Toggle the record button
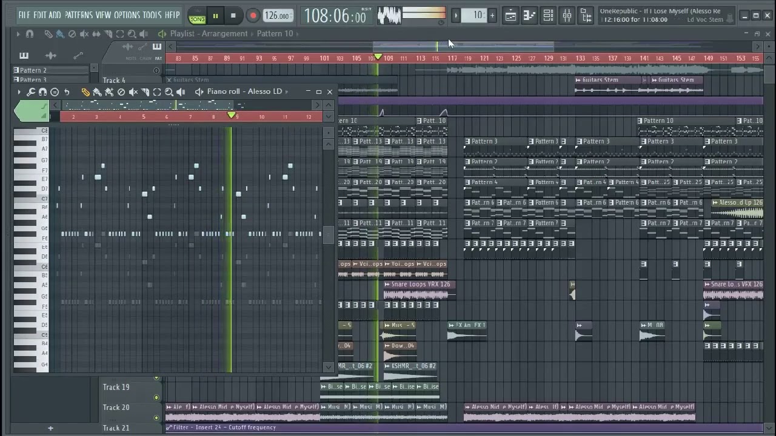Image resolution: width=776 pixels, height=436 pixels. tap(253, 16)
